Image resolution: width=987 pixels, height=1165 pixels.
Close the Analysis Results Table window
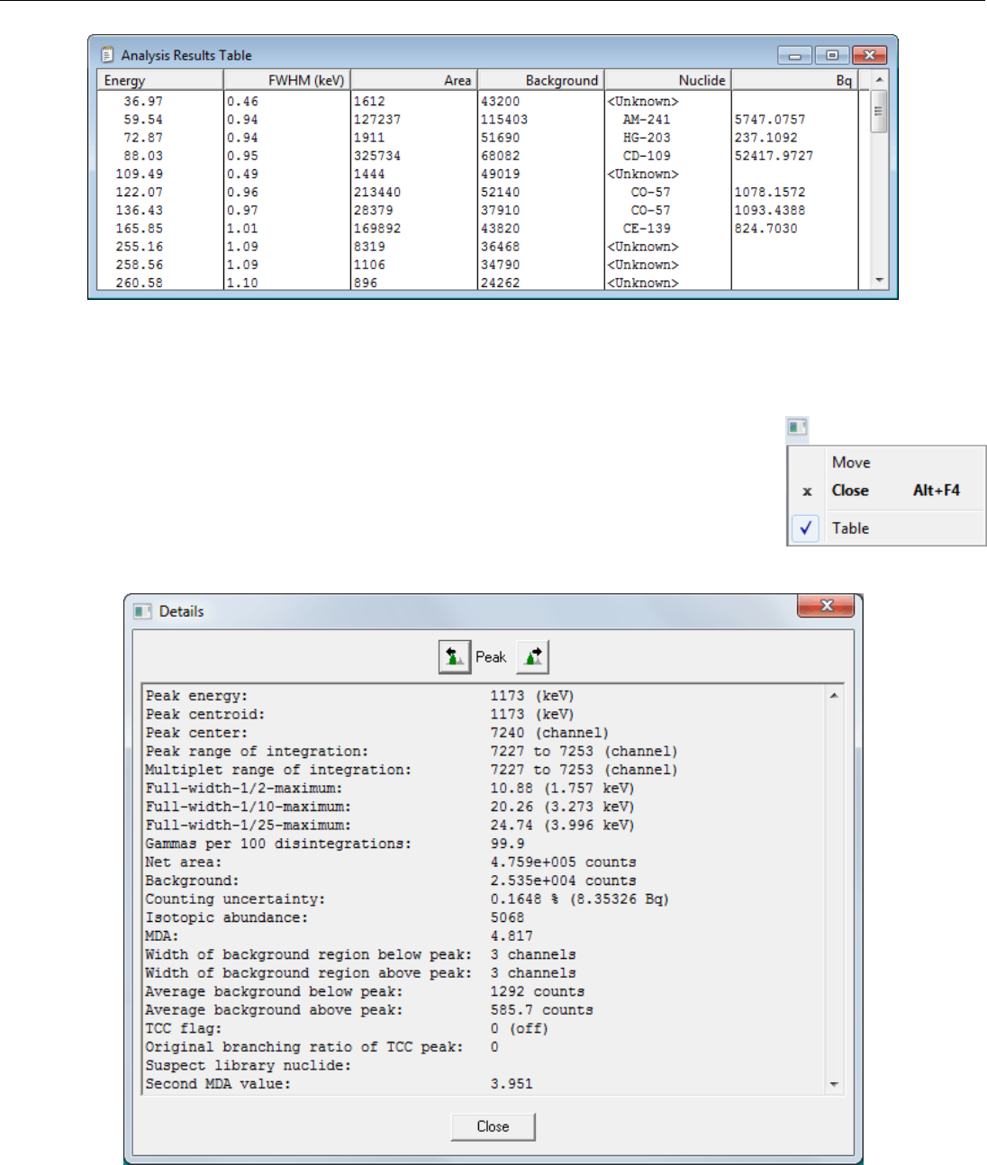(x=869, y=56)
